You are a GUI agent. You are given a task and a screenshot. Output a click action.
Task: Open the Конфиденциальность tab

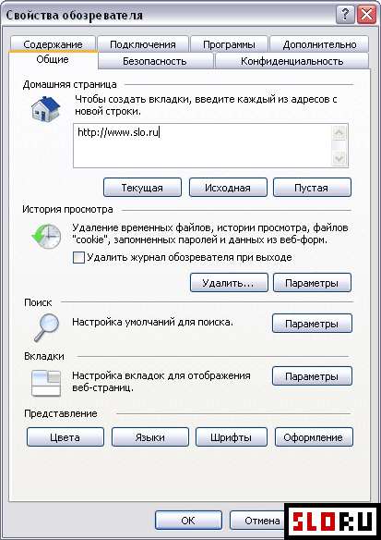(292, 61)
